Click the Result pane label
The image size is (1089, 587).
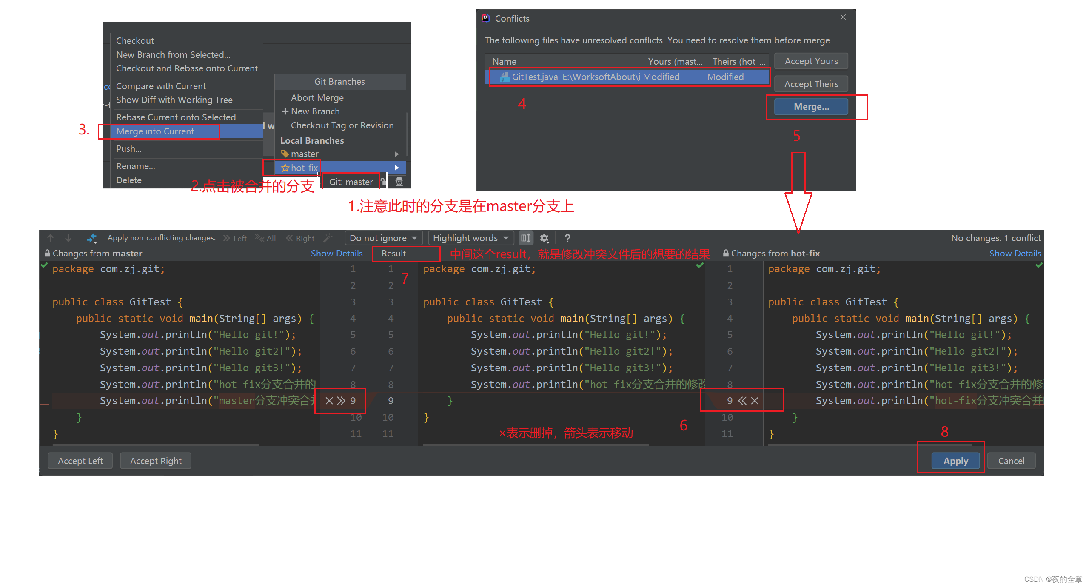tap(393, 253)
